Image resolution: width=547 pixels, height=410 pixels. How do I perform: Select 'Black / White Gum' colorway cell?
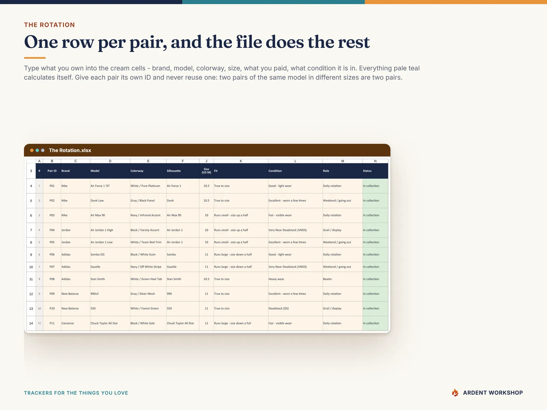point(148,255)
